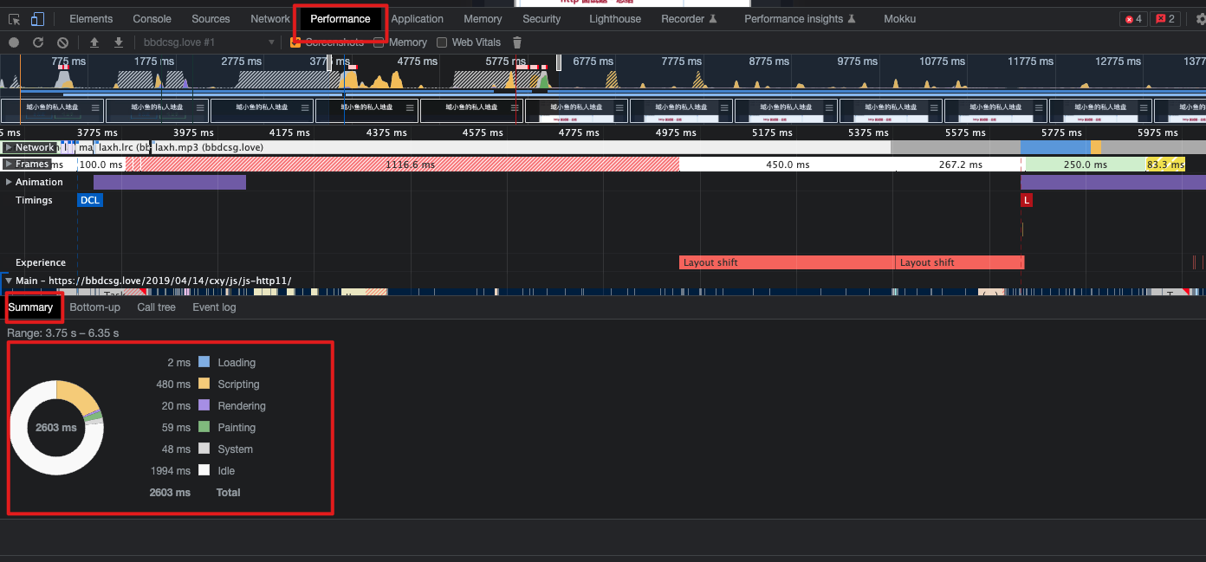This screenshot has width=1206, height=562.
Task: Enable the Web Vitals checkbox
Action: click(x=442, y=42)
